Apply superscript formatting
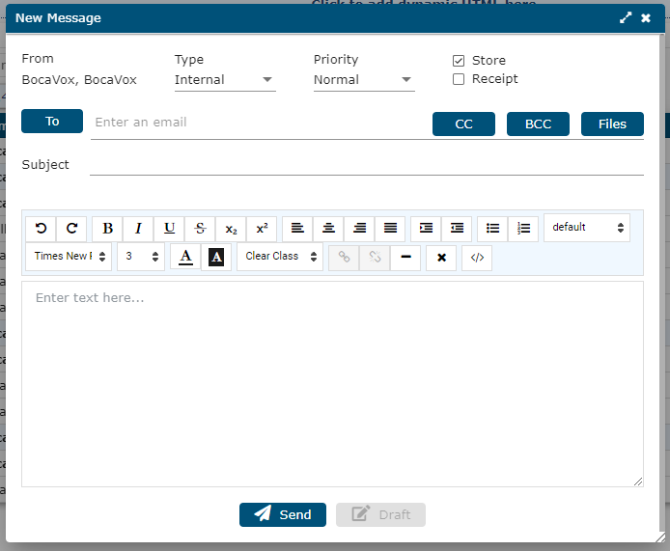 click(x=262, y=228)
